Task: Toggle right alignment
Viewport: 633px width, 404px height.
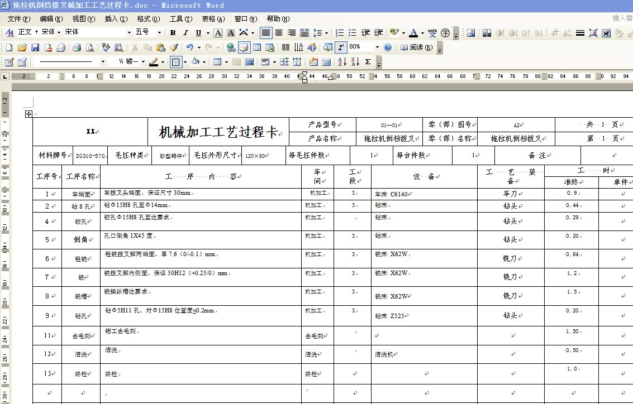Action: tap(292, 33)
